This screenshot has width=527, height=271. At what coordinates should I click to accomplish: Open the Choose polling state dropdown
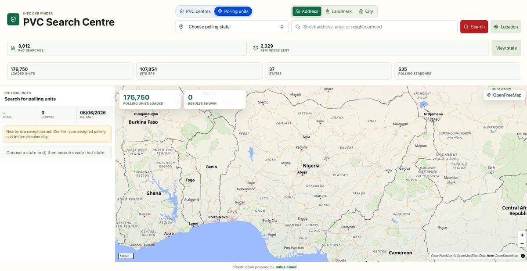click(232, 27)
